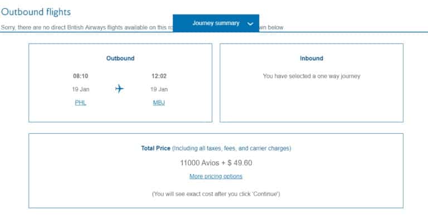Click the arrival date 19 Jan under 12:02
The image size is (428, 217).
coord(159,89)
